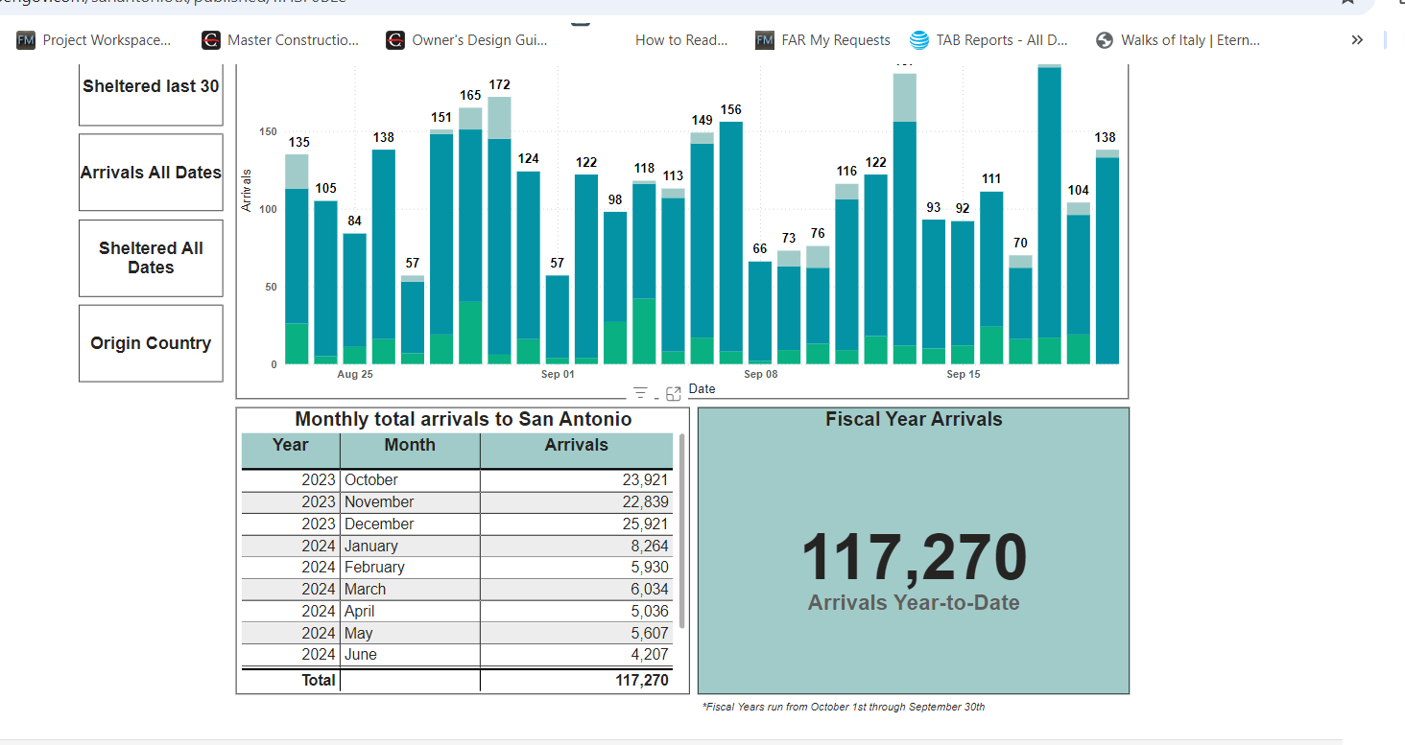Click the monthly arrivals table scrollbar
1405x745 pixels.
click(x=682, y=530)
